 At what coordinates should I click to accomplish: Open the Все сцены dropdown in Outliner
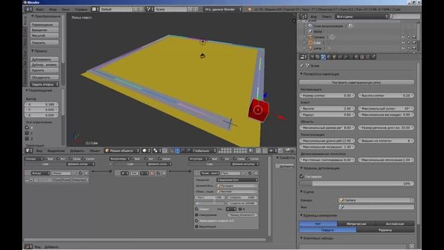pyautogui.click(x=362, y=17)
